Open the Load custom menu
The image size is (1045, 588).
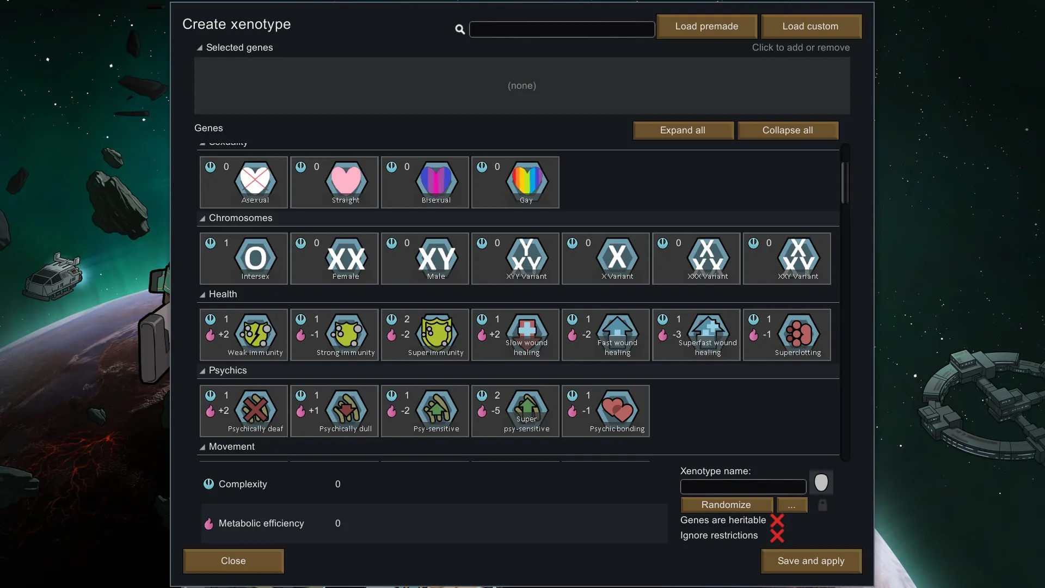pos(810,26)
